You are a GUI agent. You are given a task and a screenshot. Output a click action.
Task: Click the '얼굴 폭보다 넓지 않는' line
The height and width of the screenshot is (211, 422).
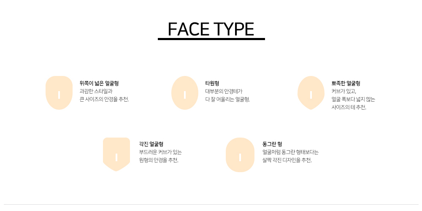tap(353, 99)
